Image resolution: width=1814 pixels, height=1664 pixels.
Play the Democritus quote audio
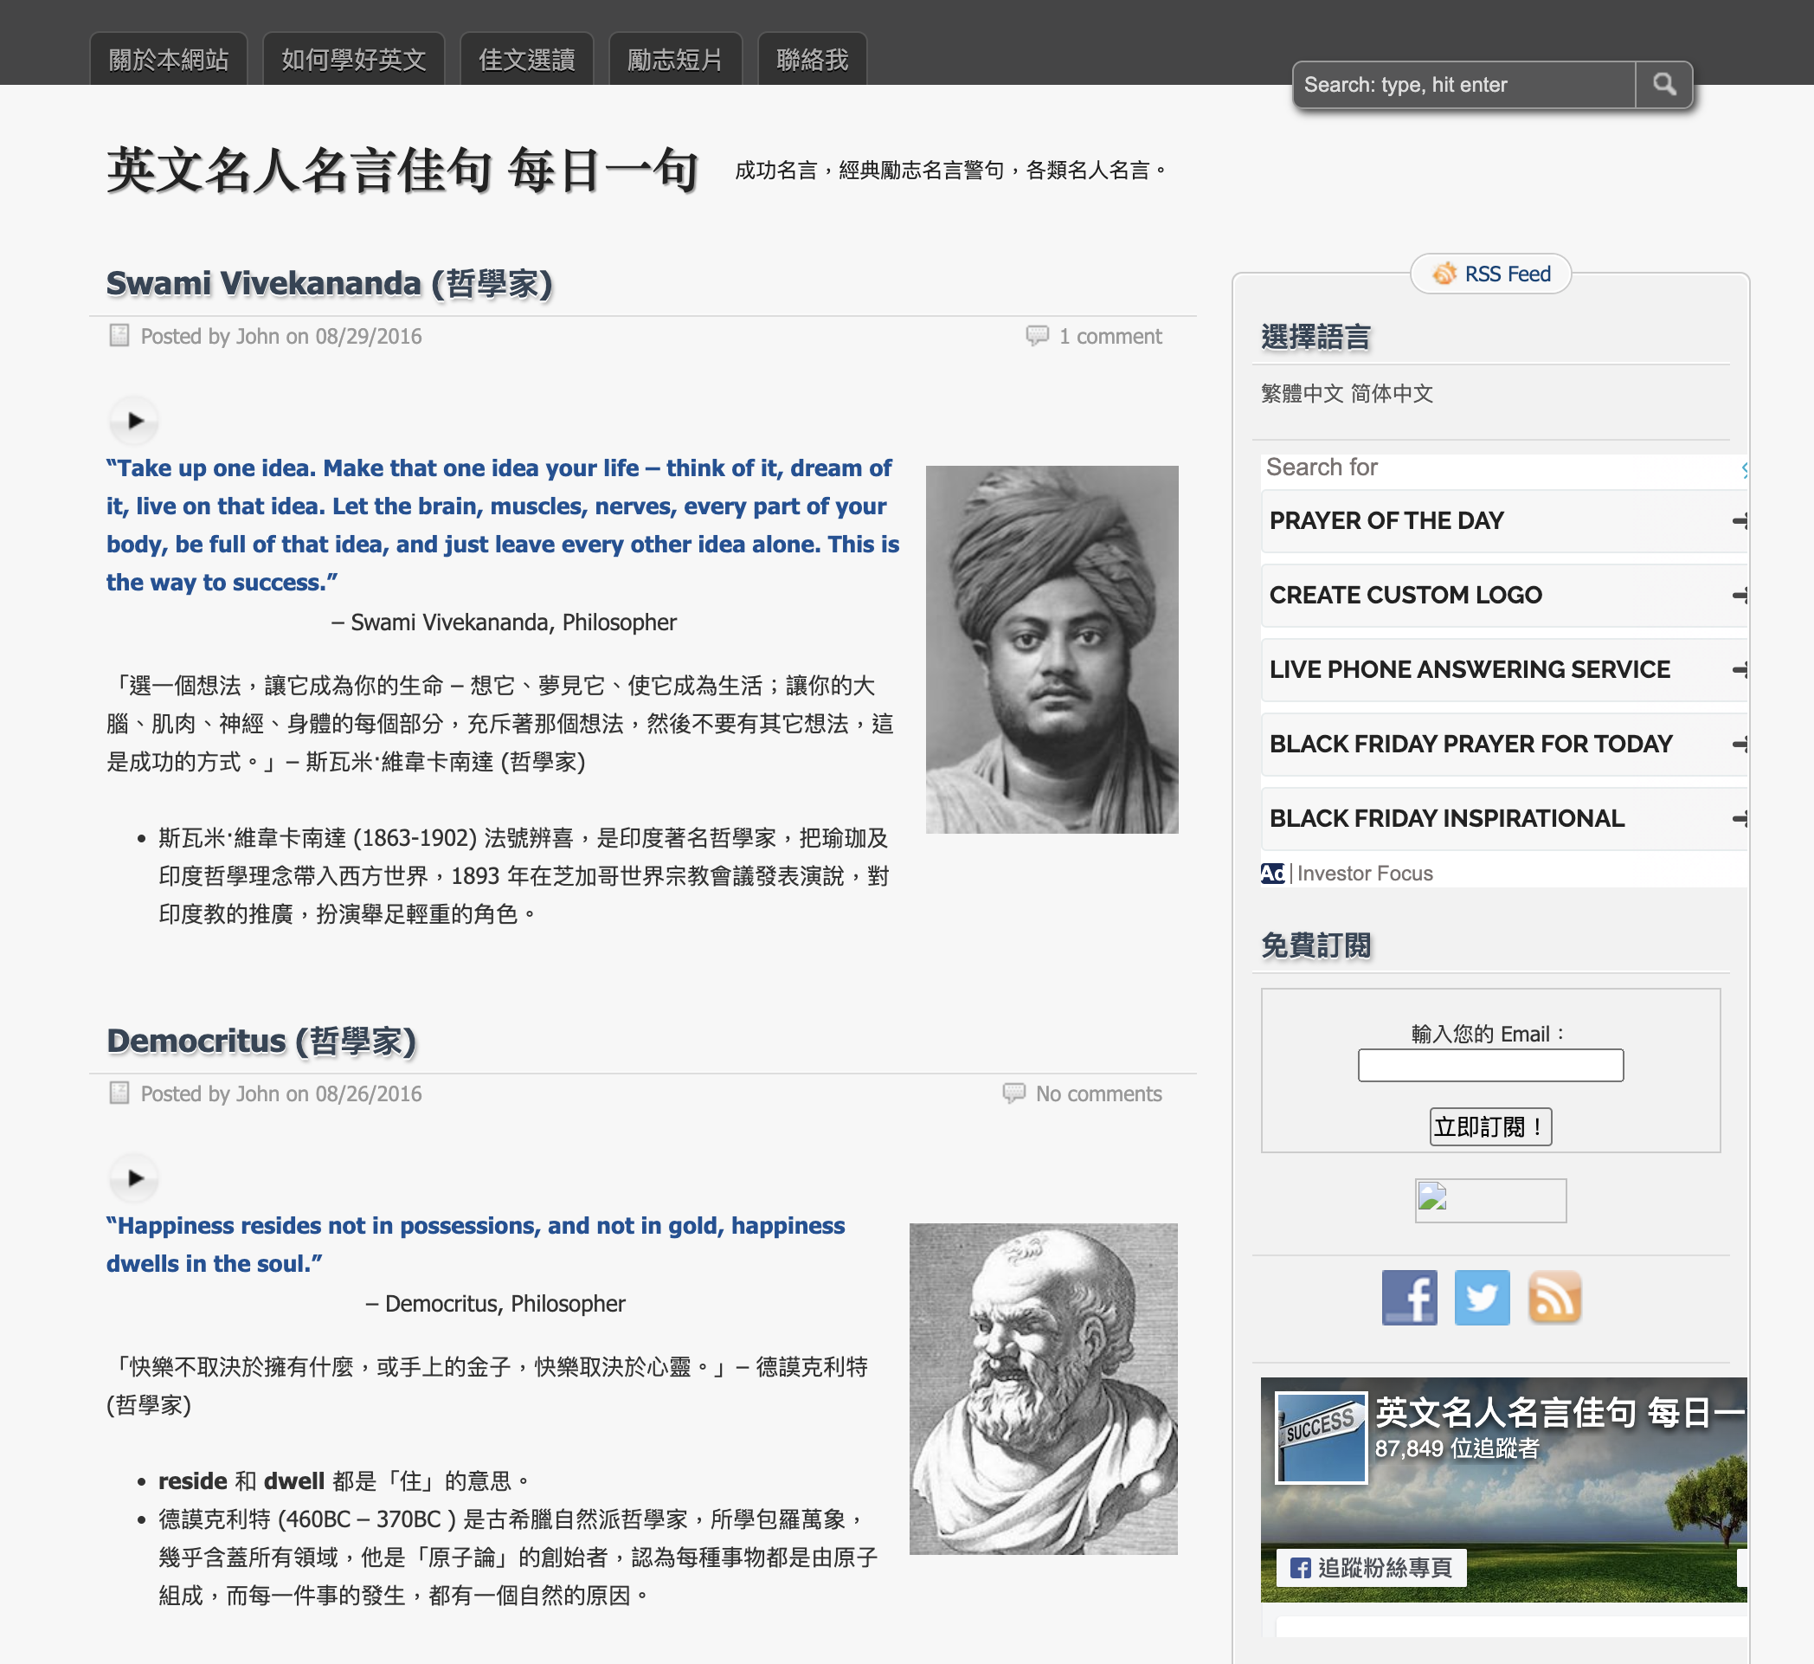click(x=134, y=1178)
